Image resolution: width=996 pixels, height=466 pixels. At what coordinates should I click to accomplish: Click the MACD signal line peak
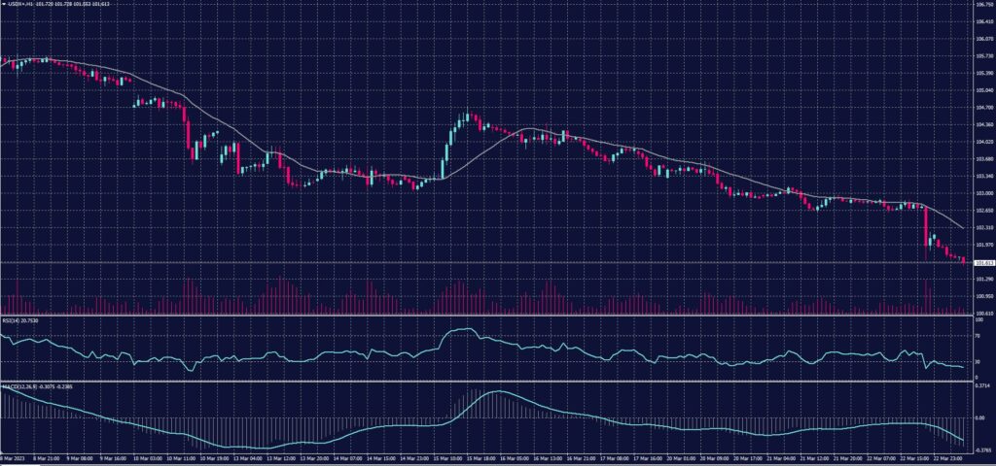pyautogui.click(x=496, y=391)
